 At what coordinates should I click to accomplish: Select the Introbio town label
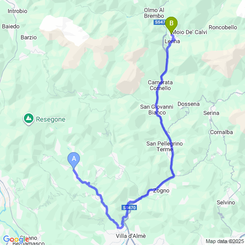point(17,11)
